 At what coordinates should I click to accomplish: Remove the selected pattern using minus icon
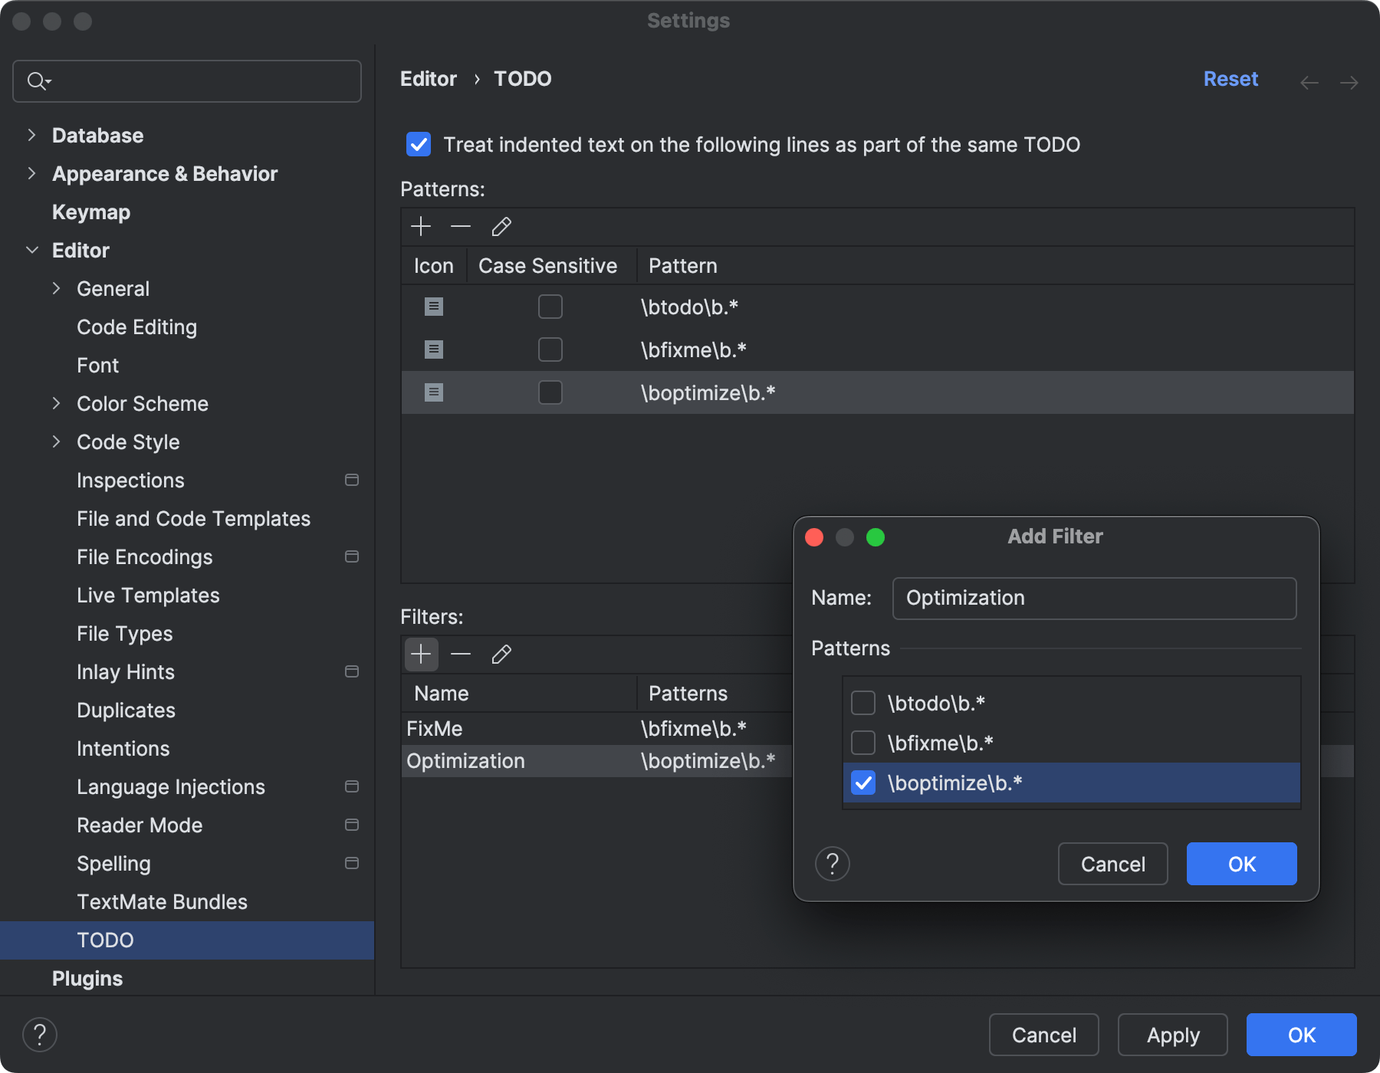tap(461, 226)
